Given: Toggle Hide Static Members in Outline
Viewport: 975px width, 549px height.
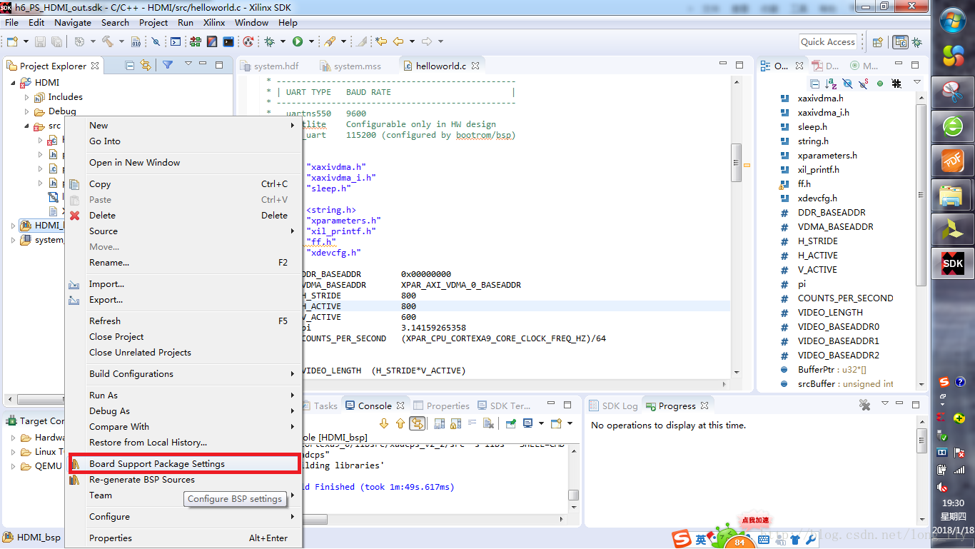Looking at the screenshot, I should click(x=862, y=84).
